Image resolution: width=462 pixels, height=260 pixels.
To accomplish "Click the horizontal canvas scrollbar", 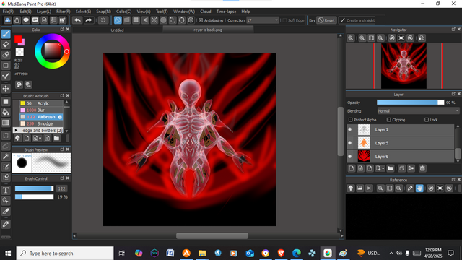I will click(x=212, y=236).
